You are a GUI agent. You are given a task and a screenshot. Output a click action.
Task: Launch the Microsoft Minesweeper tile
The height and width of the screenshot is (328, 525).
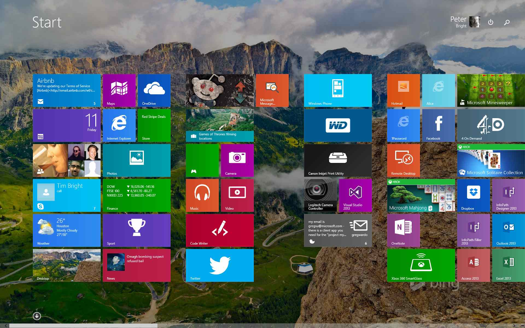tap(491, 91)
